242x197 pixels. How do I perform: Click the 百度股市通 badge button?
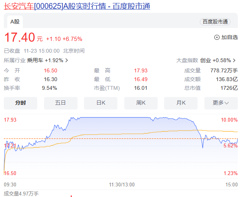click(215, 22)
